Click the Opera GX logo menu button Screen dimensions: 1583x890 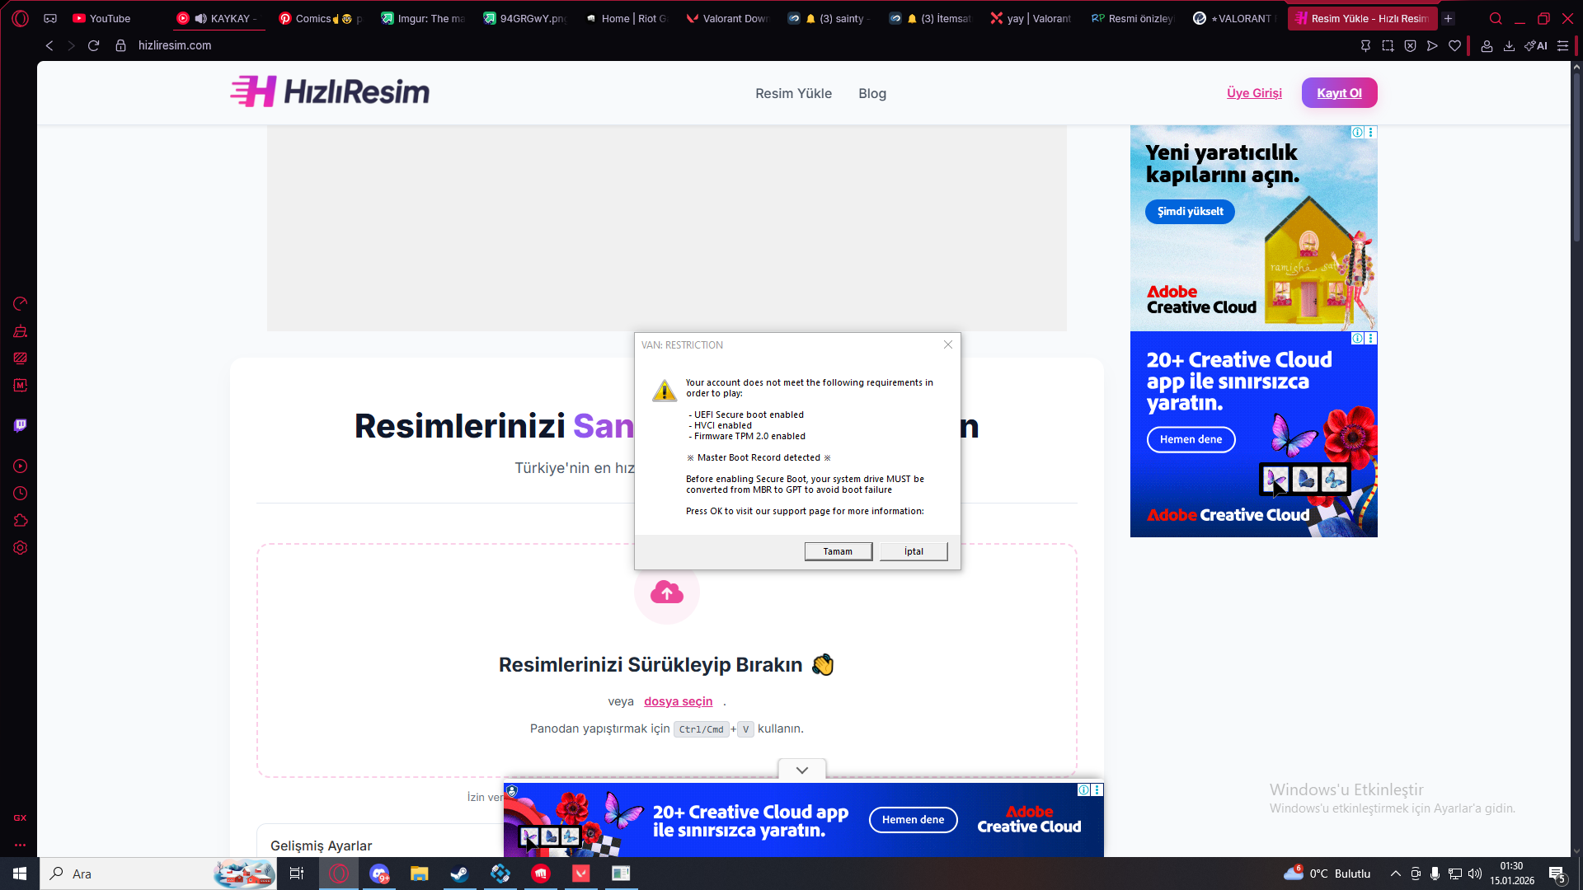tap(21, 18)
